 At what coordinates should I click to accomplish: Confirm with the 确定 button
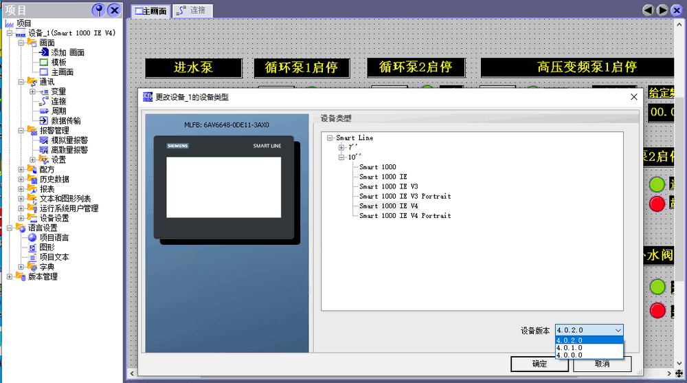(539, 364)
